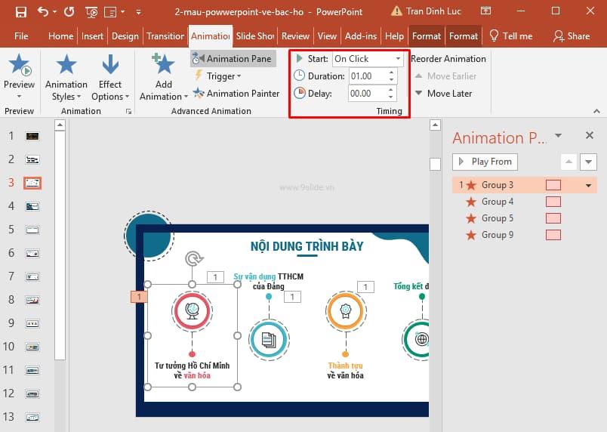Open the Review tab
This screenshot has width=607, height=432.
click(295, 36)
